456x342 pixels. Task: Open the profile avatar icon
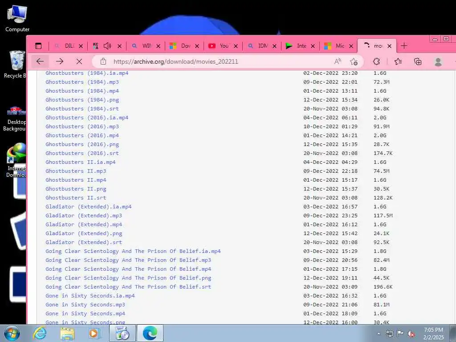tap(438, 61)
